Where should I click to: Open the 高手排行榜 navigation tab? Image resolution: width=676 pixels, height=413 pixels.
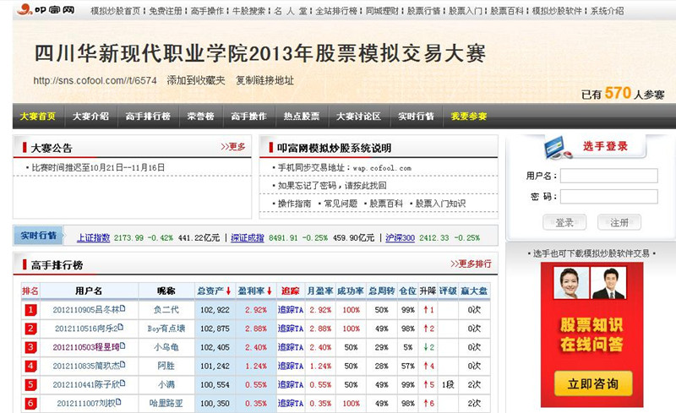tap(148, 117)
